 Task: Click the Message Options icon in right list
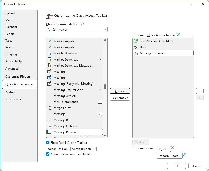coord(136,53)
